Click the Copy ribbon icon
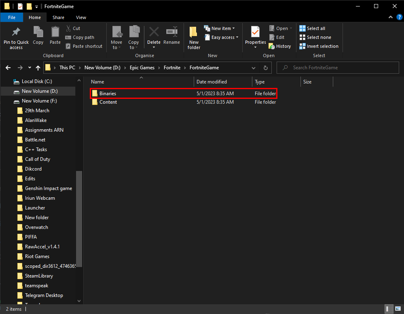404x314 pixels. click(x=38, y=35)
